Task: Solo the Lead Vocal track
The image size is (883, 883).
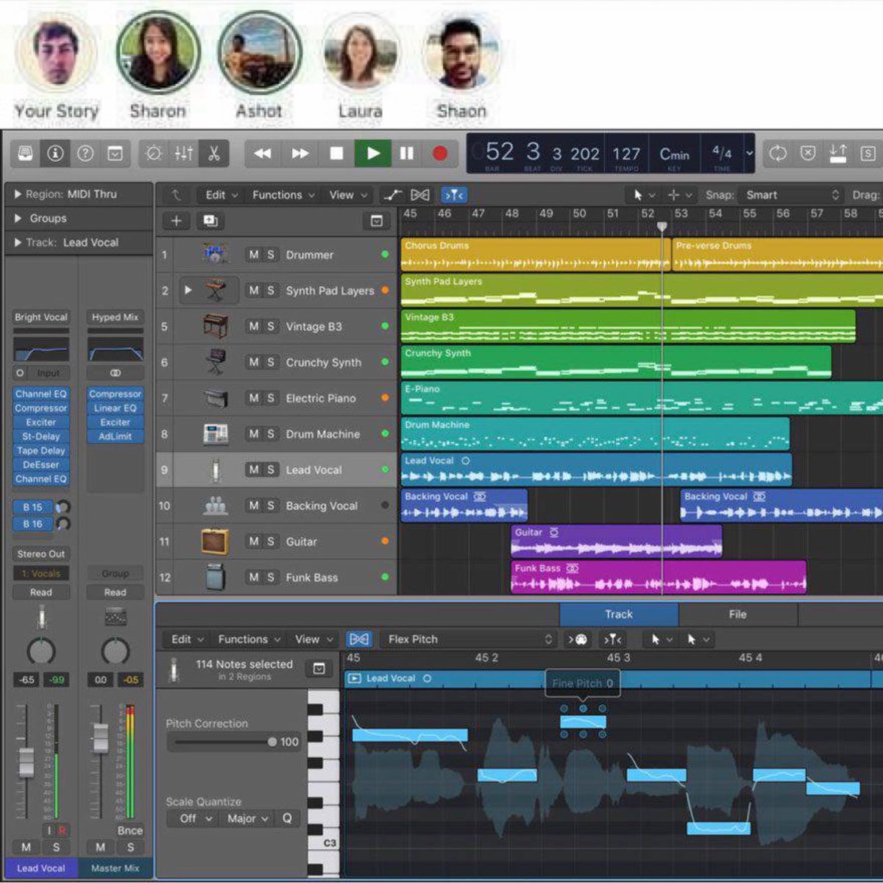Action: click(271, 469)
